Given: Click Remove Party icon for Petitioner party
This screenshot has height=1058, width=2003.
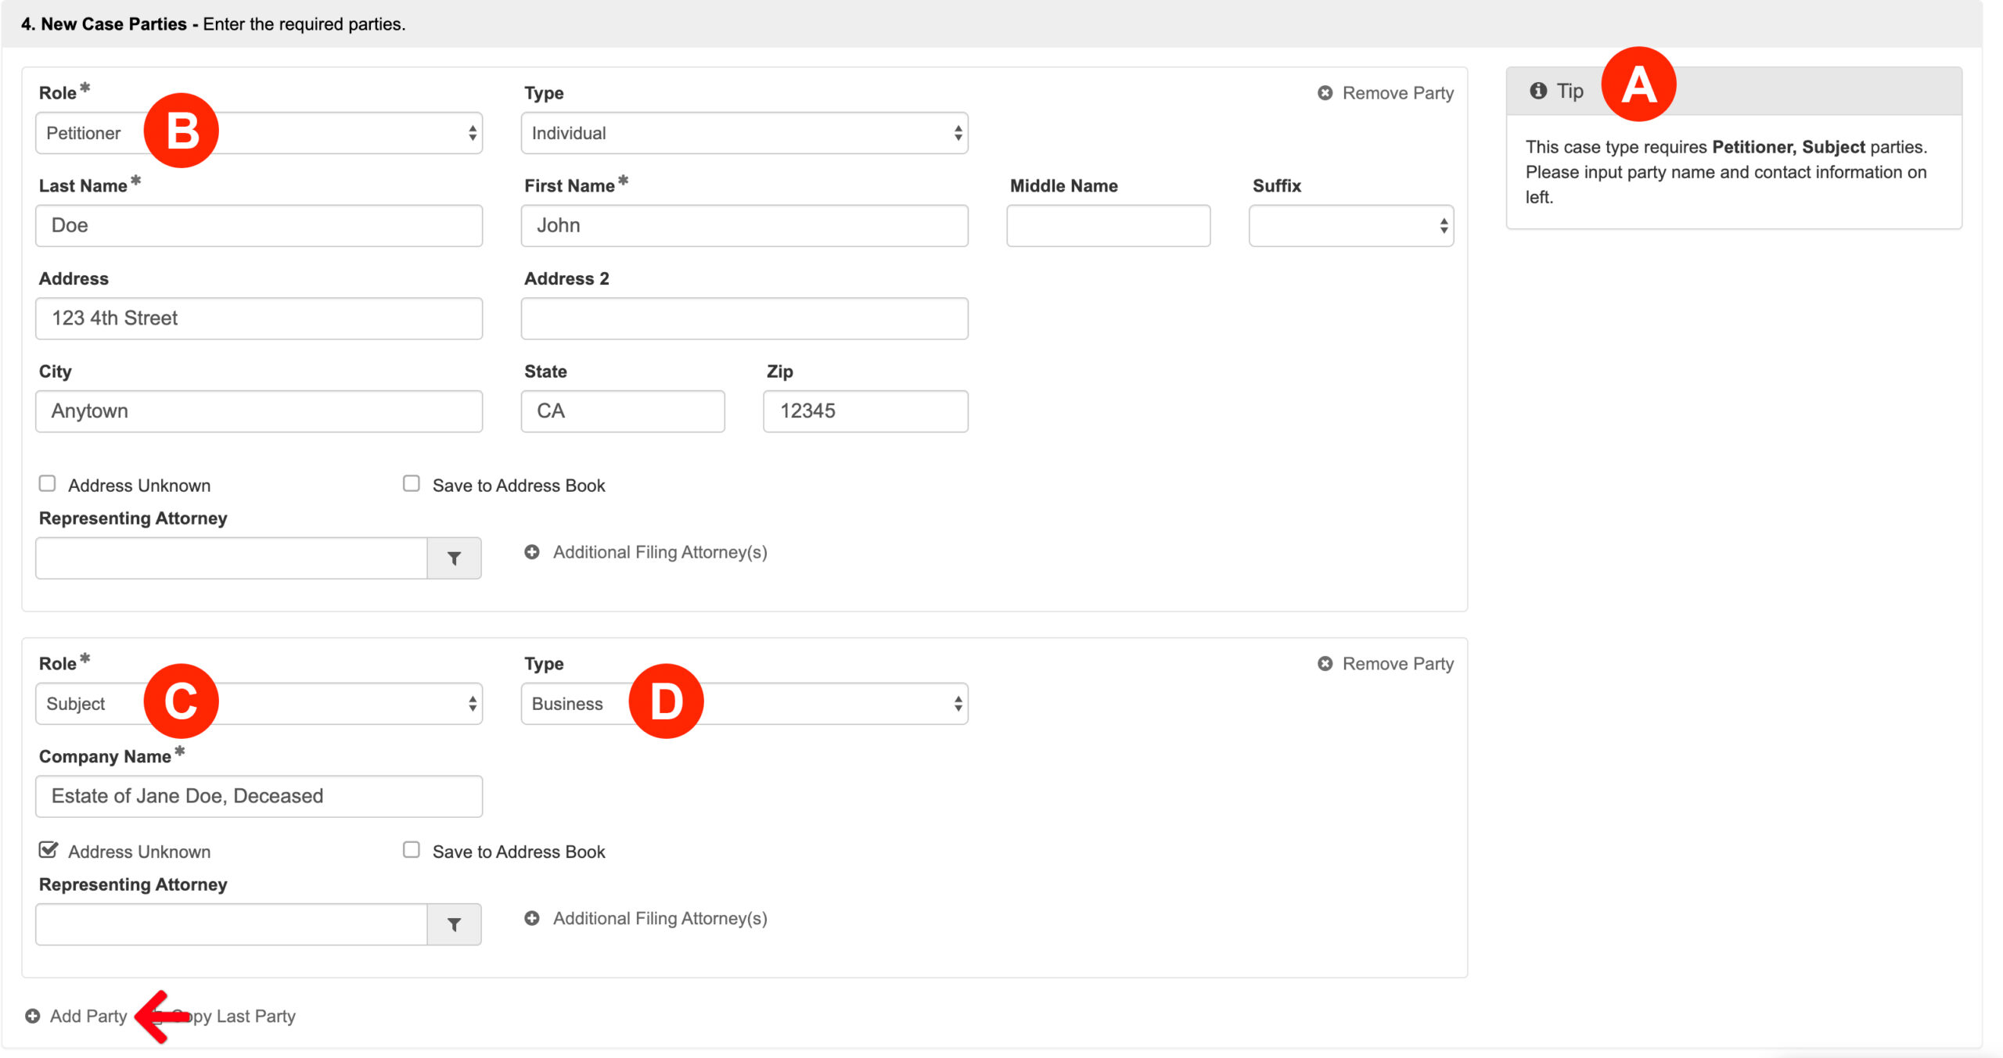Looking at the screenshot, I should click(1325, 93).
